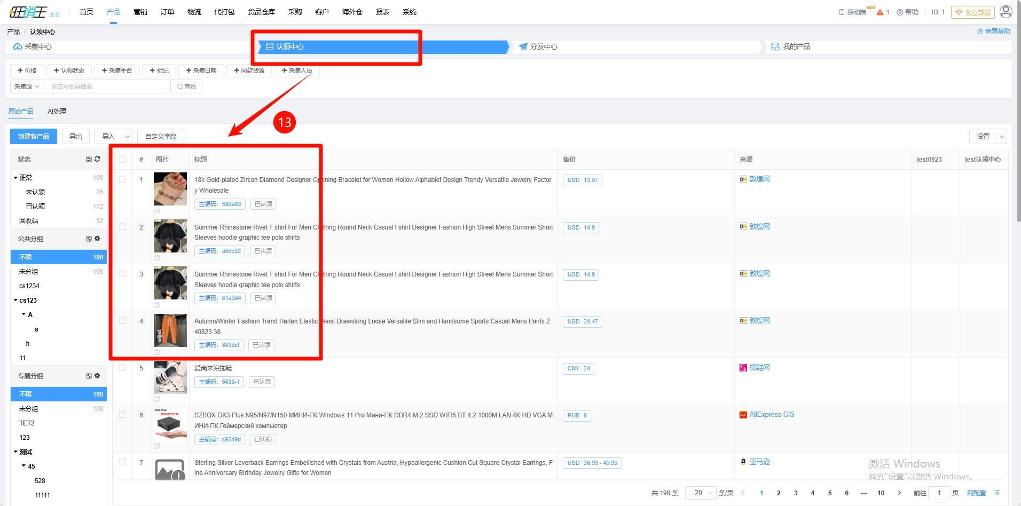1021x506 pixels.
Task: Open the 订单 top menu
Action: (167, 12)
